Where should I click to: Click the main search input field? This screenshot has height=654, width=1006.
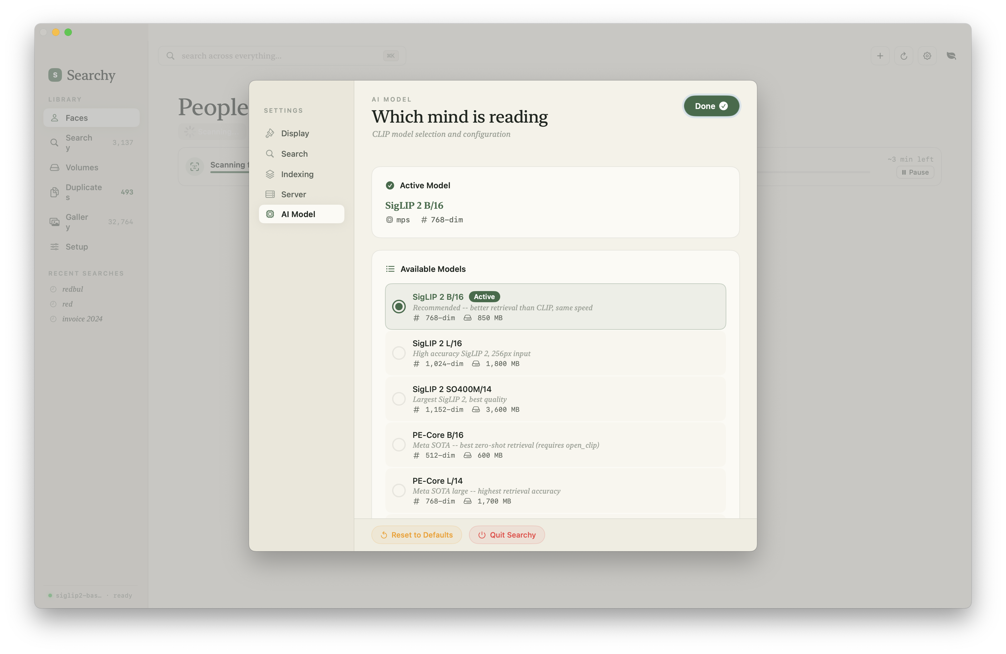[x=282, y=56]
